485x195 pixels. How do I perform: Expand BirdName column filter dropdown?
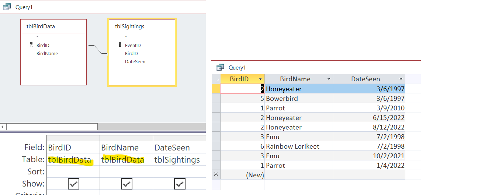click(329, 79)
